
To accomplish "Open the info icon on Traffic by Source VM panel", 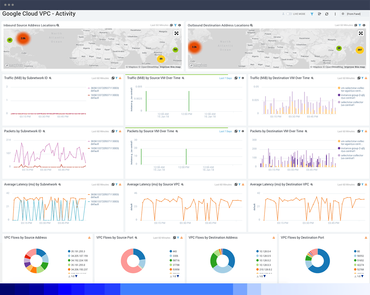I will click(243, 78).
